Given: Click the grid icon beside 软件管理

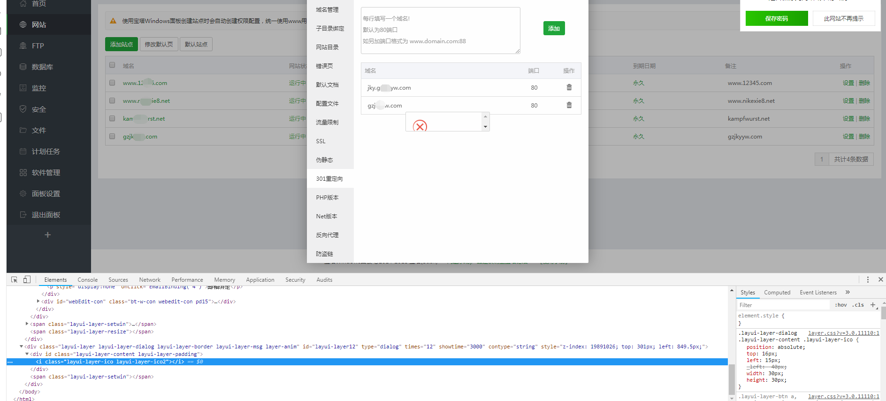Looking at the screenshot, I should click(x=23, y=172).
